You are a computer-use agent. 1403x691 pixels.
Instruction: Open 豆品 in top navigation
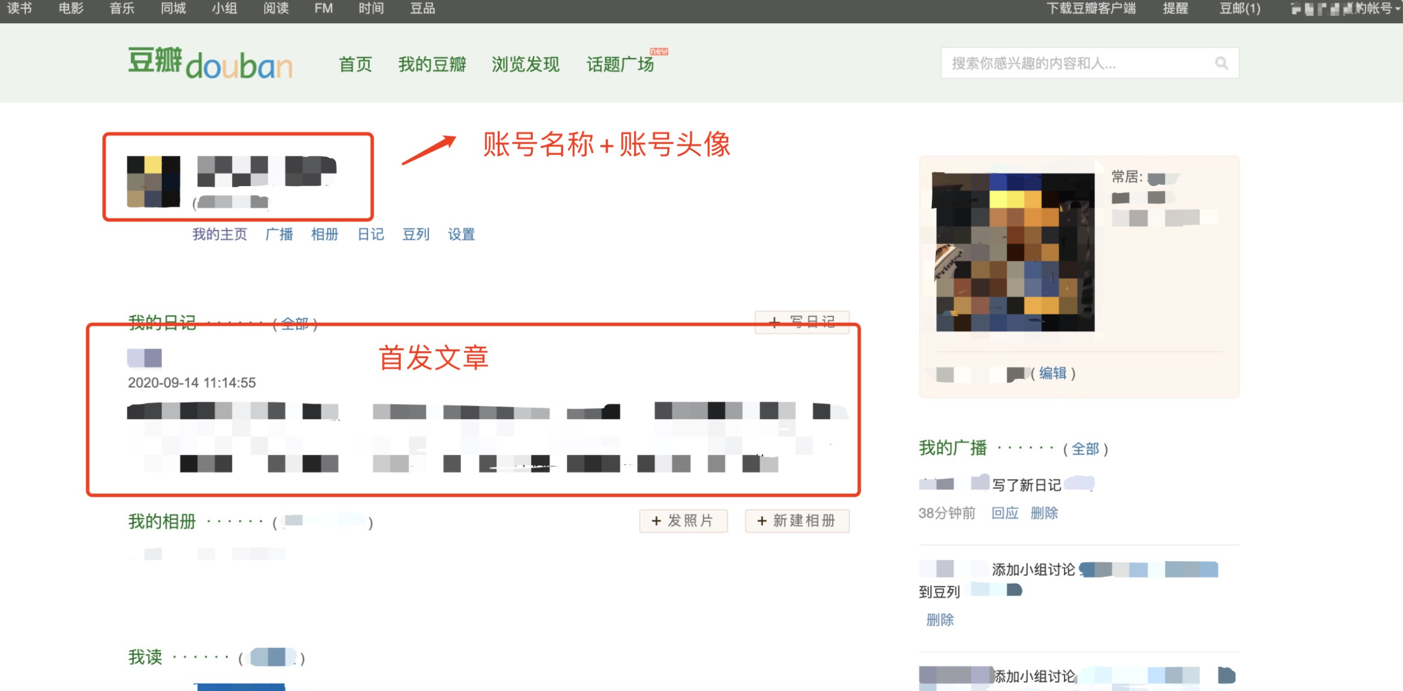[x=422, y=9]
